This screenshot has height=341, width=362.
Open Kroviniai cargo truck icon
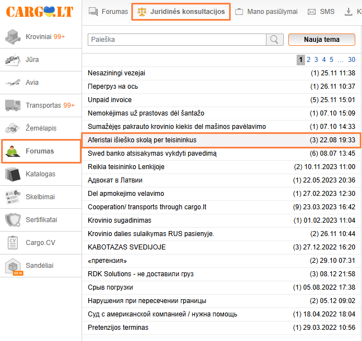13,37
